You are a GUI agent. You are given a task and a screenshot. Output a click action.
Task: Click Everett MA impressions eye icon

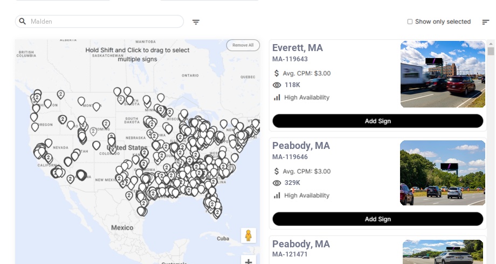click(x=277, y=85)
